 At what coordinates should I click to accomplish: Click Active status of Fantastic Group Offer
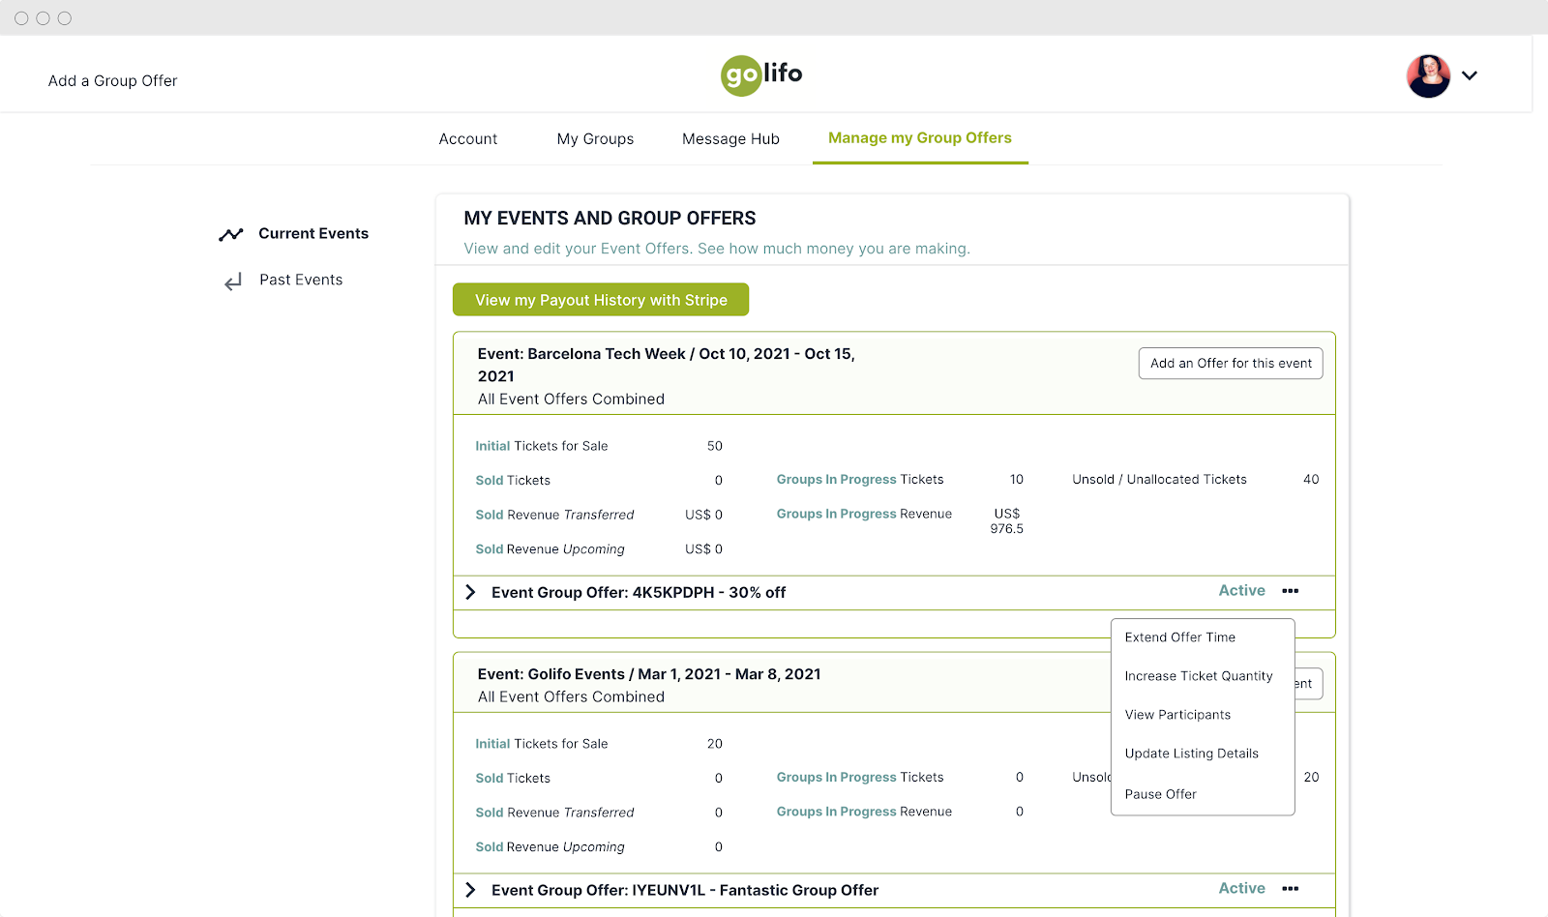pos(1242,889)
